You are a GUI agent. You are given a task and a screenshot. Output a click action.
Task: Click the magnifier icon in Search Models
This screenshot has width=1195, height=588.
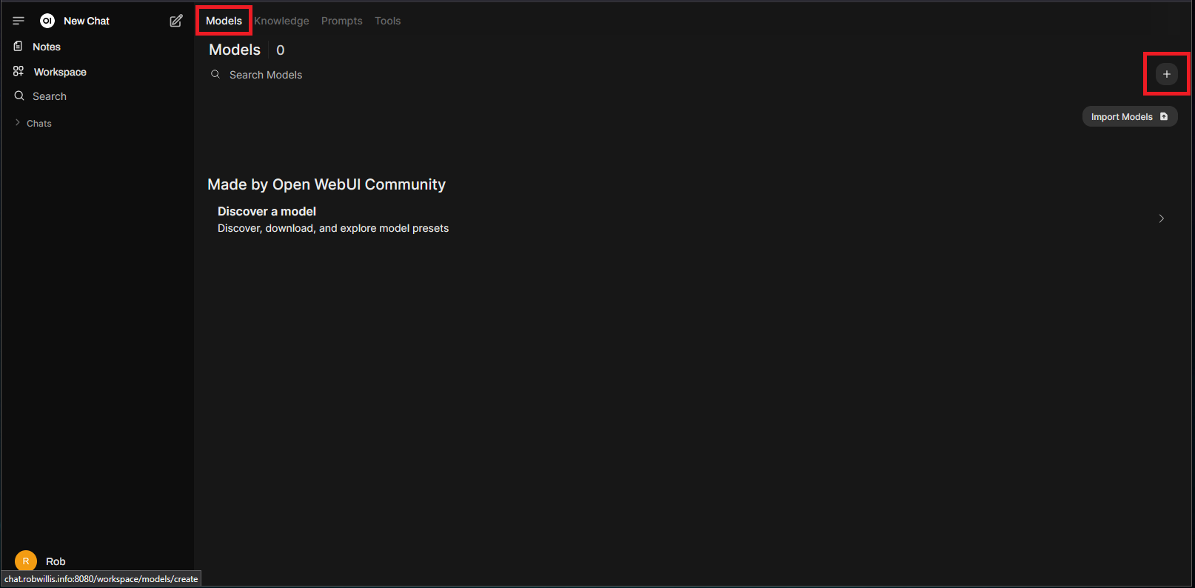pyautogui.click(x=215, y=74)
